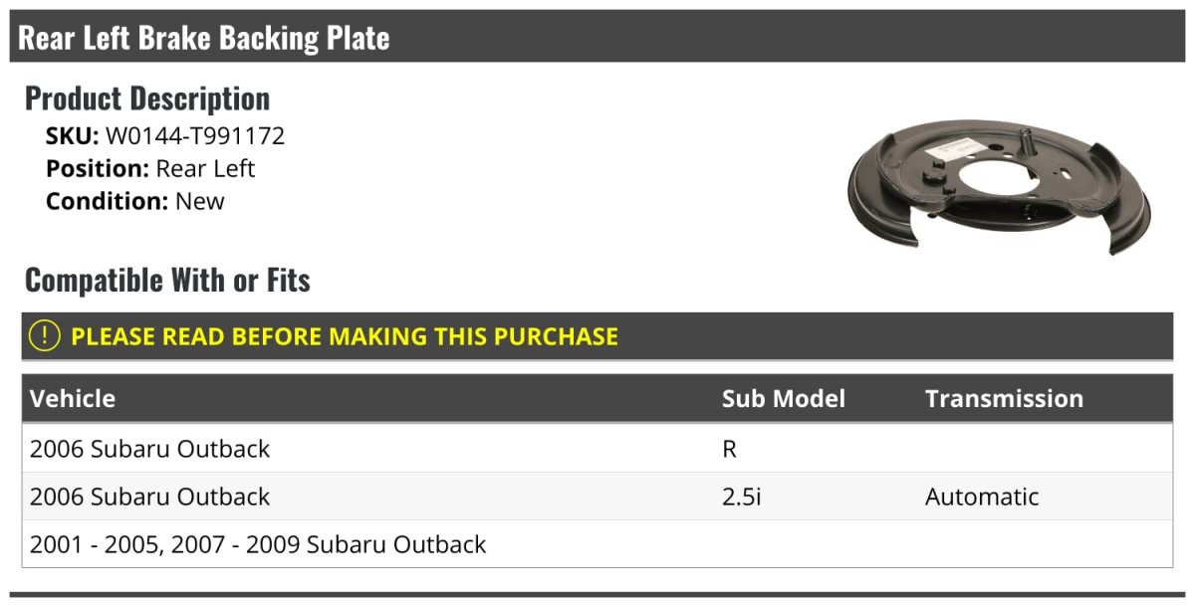Image resolution: width=1195 pixels, height=607 pixels.
Task: Select the 2006 Subaru Outback entry for sub model R
Action: [x=150, y=449]
